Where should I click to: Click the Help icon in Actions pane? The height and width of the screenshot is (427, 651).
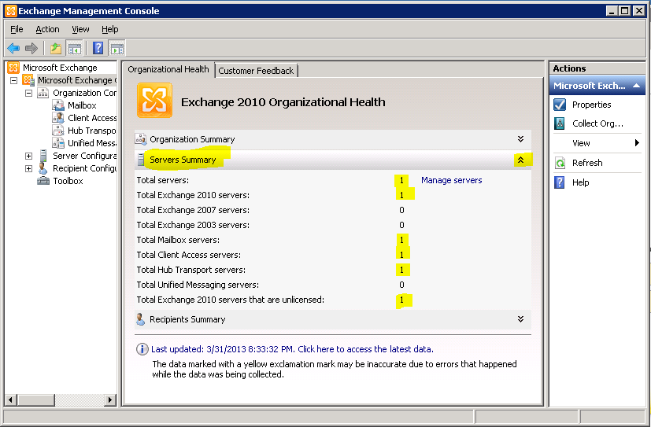click(560, 182)
